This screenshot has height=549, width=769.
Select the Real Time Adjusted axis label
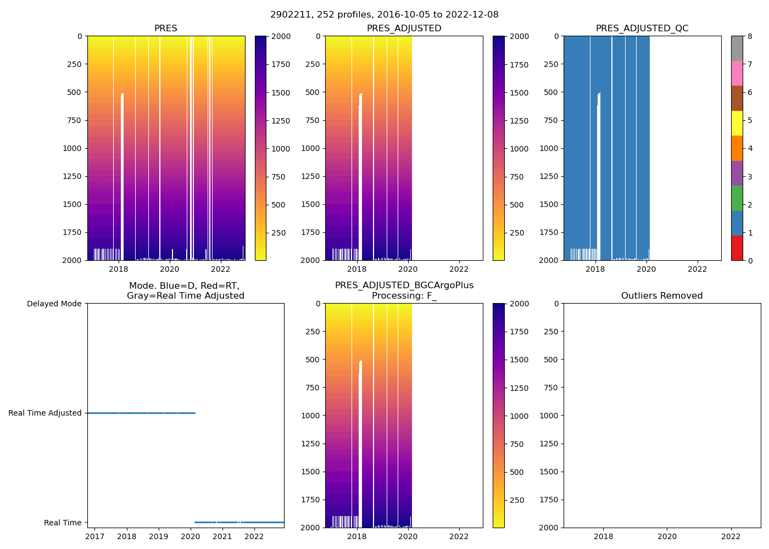point(44,413)
